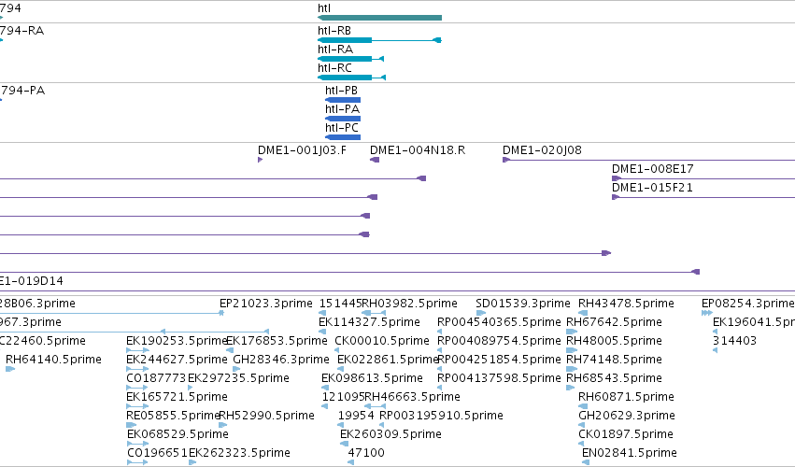Select the SD01539.3prime EST label
Image resolution: width=795 pixels, height=467 pixels.
point(523,304)
